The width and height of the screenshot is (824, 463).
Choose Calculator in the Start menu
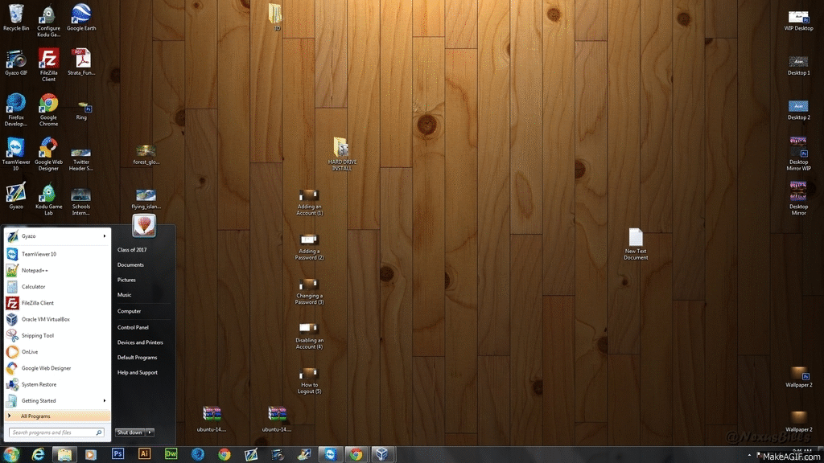click(33, 286)
